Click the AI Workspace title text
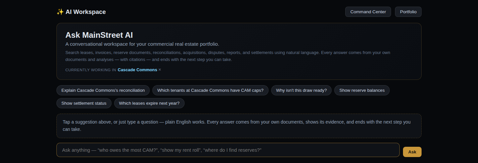The height and width of the screenshot is (163, 478). click(86, 12)
